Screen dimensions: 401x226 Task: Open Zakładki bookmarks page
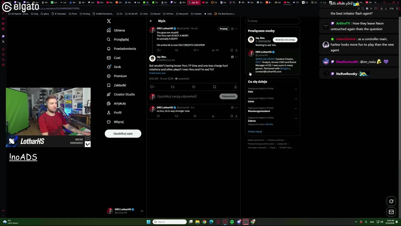[117, 85]
